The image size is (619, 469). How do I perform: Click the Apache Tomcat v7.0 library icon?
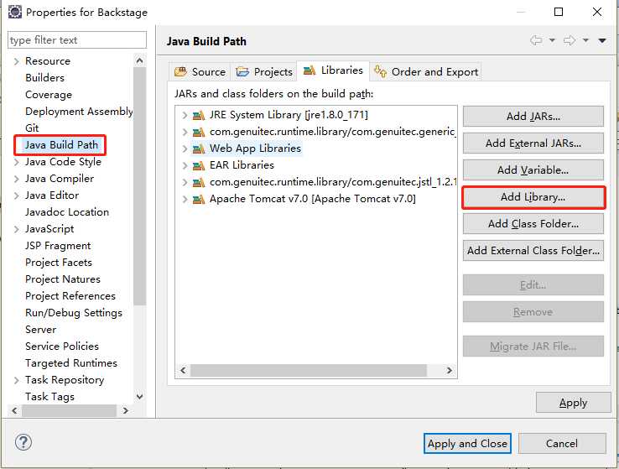tap(199, 199)
